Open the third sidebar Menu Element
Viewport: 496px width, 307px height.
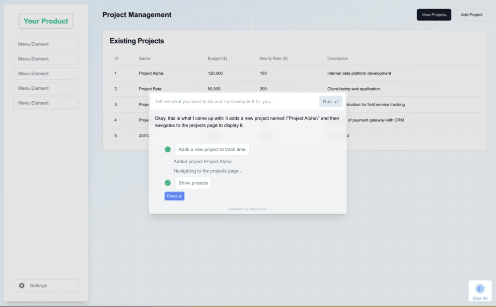pos(46,73)
